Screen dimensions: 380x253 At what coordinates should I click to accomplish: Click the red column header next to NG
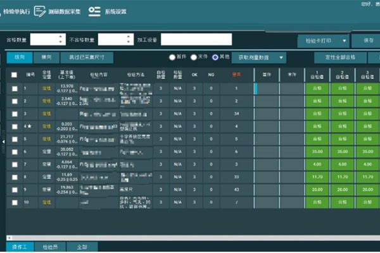236,75
